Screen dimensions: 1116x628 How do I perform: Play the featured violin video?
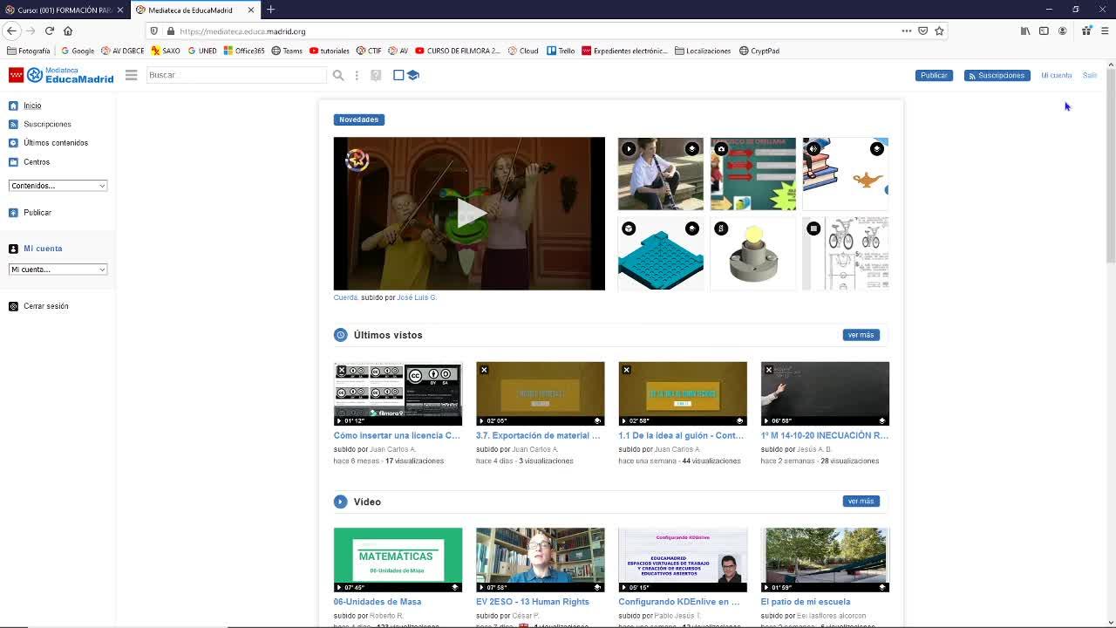[x=469, y=214]
